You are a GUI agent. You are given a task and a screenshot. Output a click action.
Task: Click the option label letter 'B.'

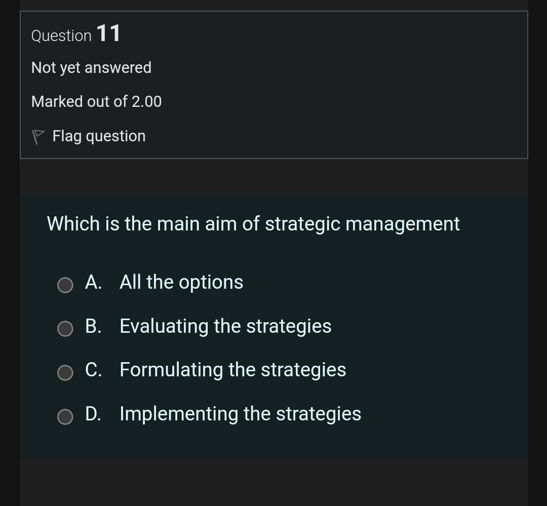(x=93, y=327)
